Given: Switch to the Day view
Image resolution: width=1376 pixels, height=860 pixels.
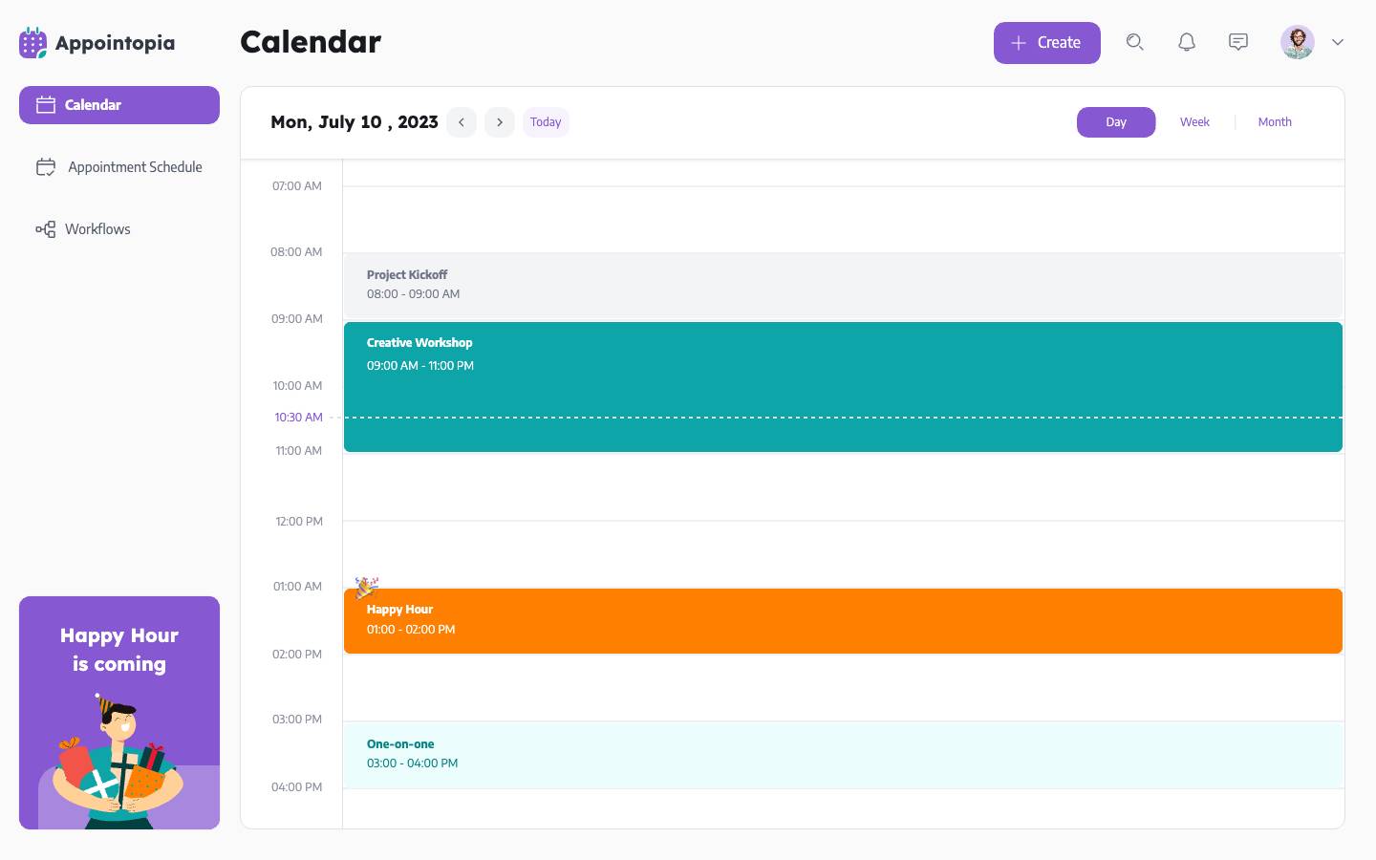Looking at the screenshot, I should (1116, 122).
